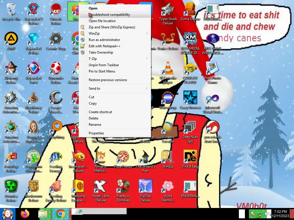Choose Zip and Share (WinZip Express)
This screenshot has width=294, height=220.
115,27
